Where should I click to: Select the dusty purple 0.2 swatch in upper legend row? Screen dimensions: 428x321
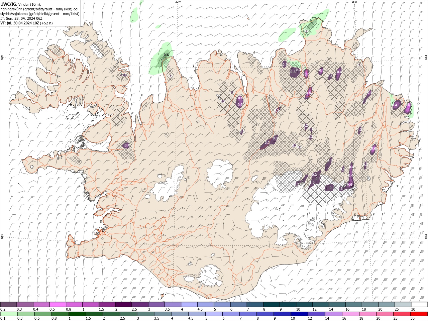[9, 305]
